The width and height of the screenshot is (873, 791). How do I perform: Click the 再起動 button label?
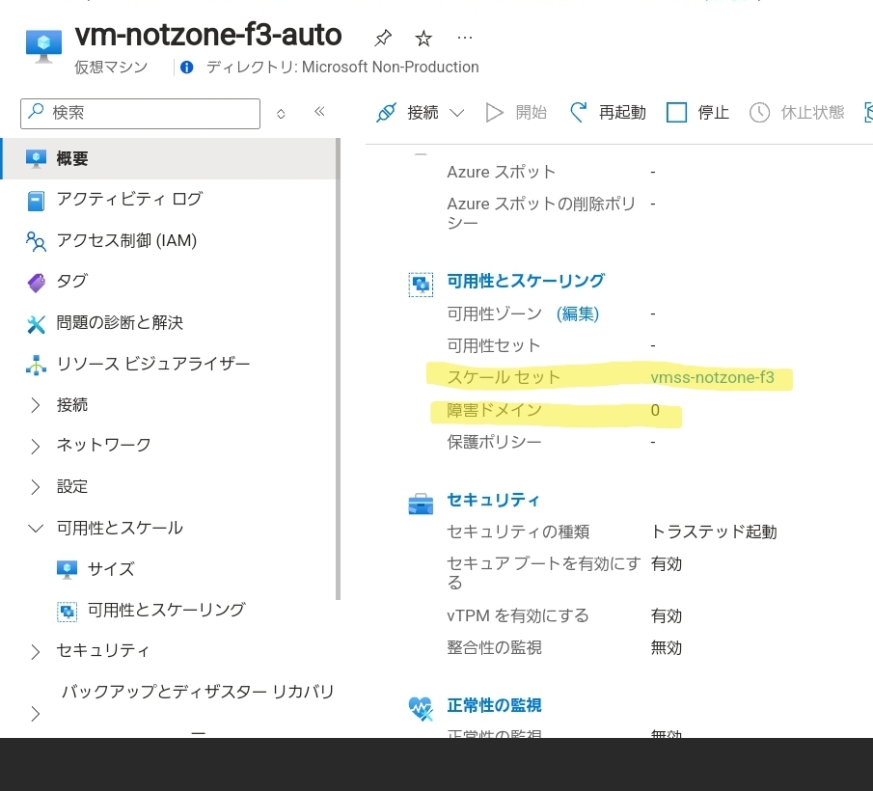622,113
